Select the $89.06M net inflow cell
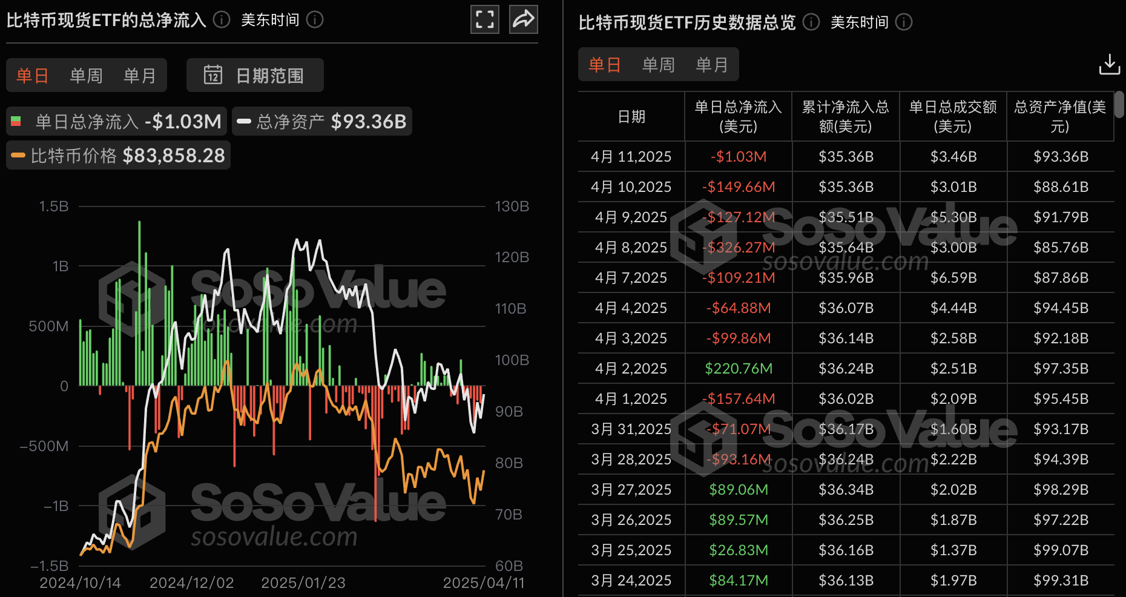The width and height of the screenshot is (1126, 597). click(739, 490)
